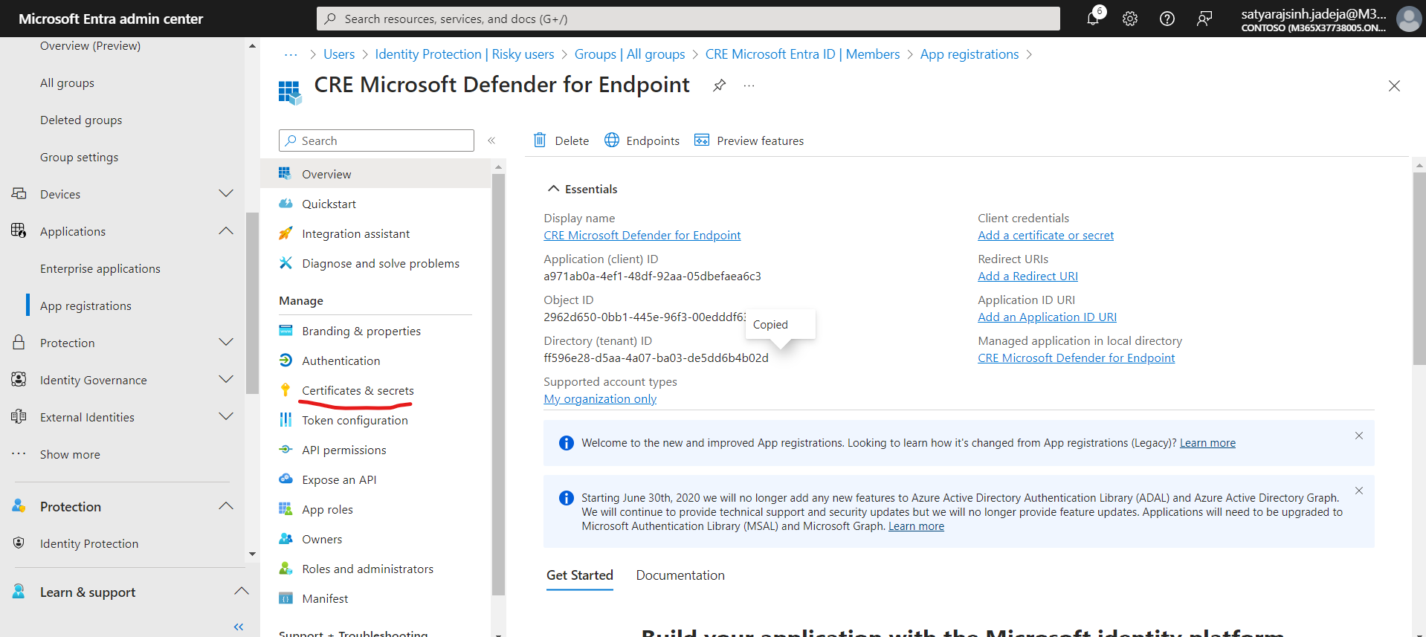Click the Quickstart icon in resource menu
Viewport: 1426px width, 637px height.
pos(285,204)
